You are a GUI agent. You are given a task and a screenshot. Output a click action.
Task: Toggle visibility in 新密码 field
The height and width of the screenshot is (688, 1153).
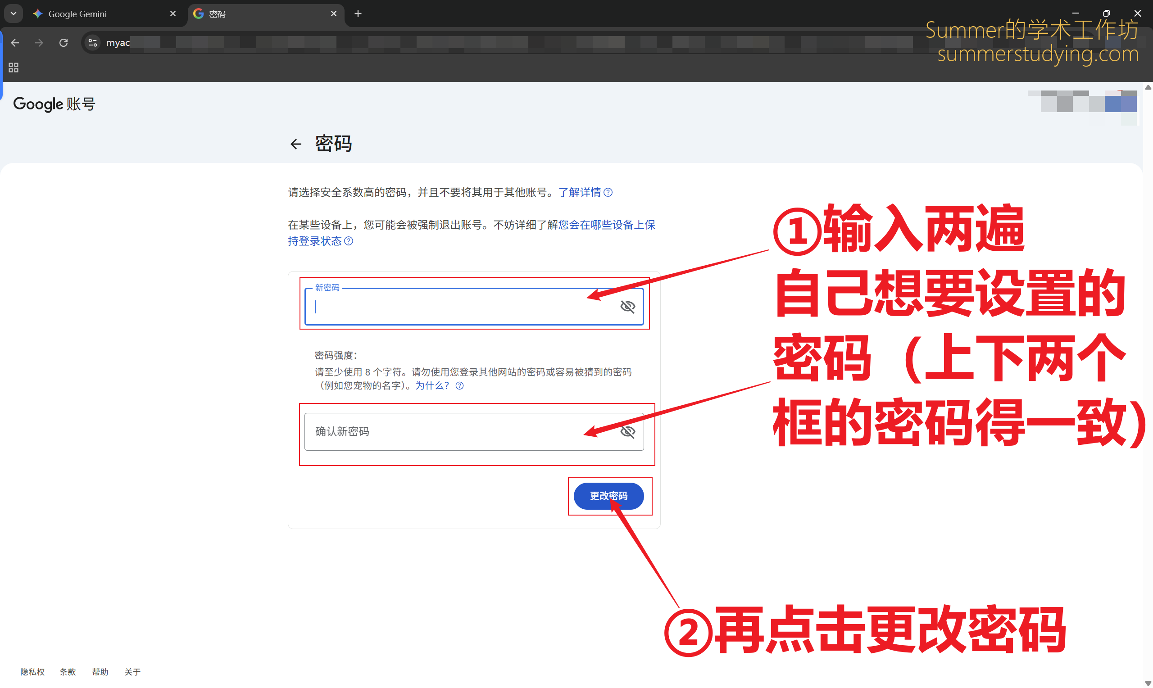click(x=627, y=307)
